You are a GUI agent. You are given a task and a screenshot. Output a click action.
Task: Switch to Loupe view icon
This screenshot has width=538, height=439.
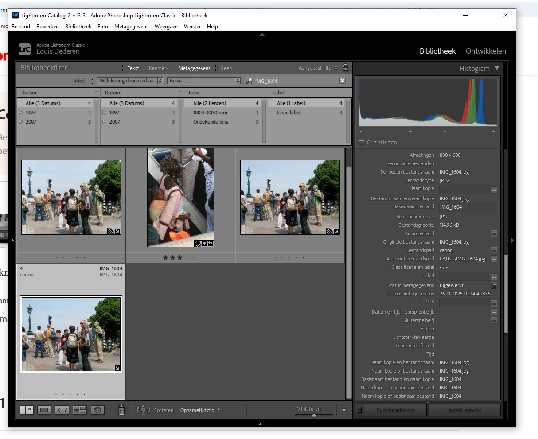[44, 410]
